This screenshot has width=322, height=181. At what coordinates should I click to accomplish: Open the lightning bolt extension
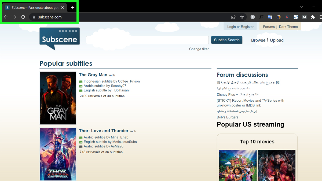(x=253, y=17)
